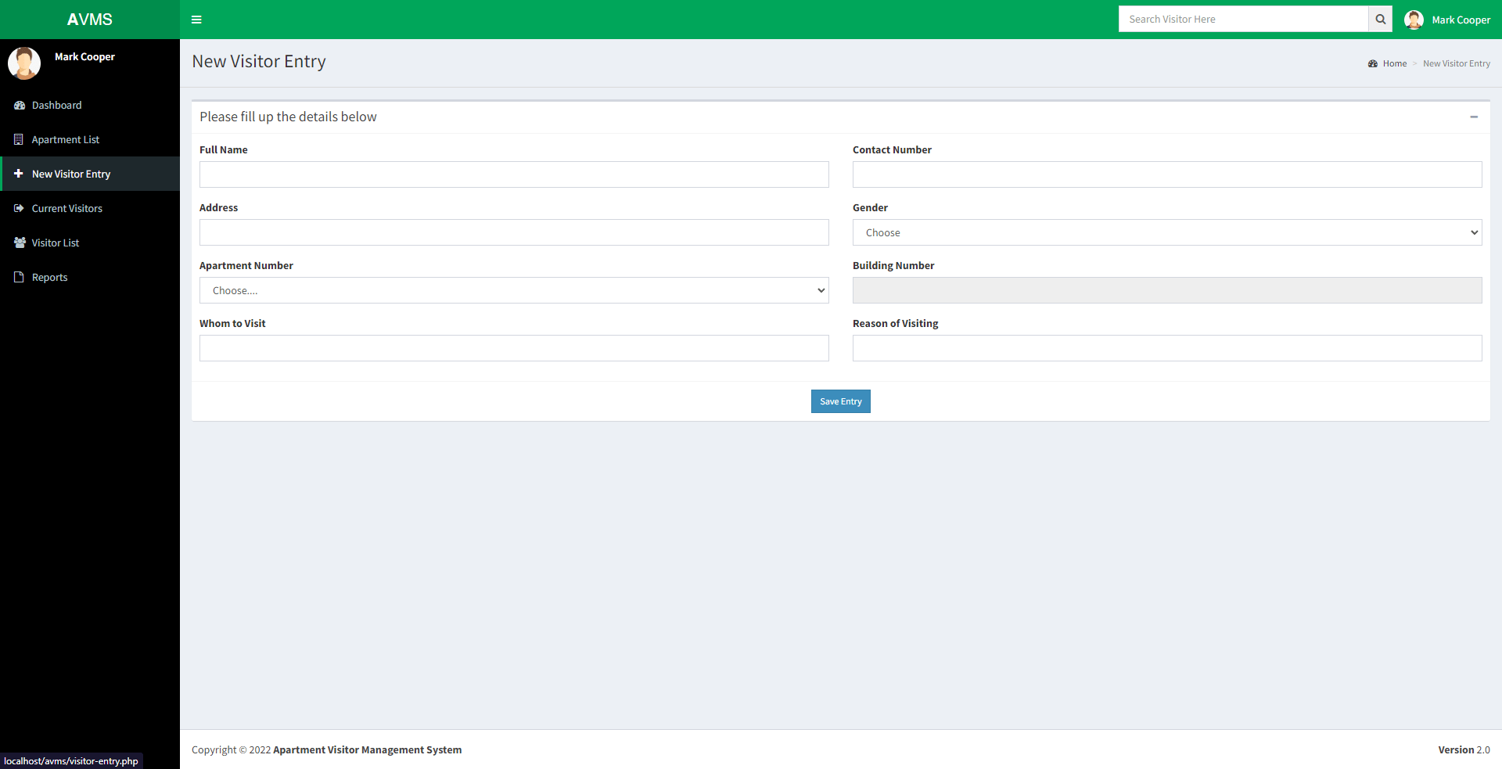
Task: Click the New Visitor Entry plus icon
Action: [x=18, y=174]
